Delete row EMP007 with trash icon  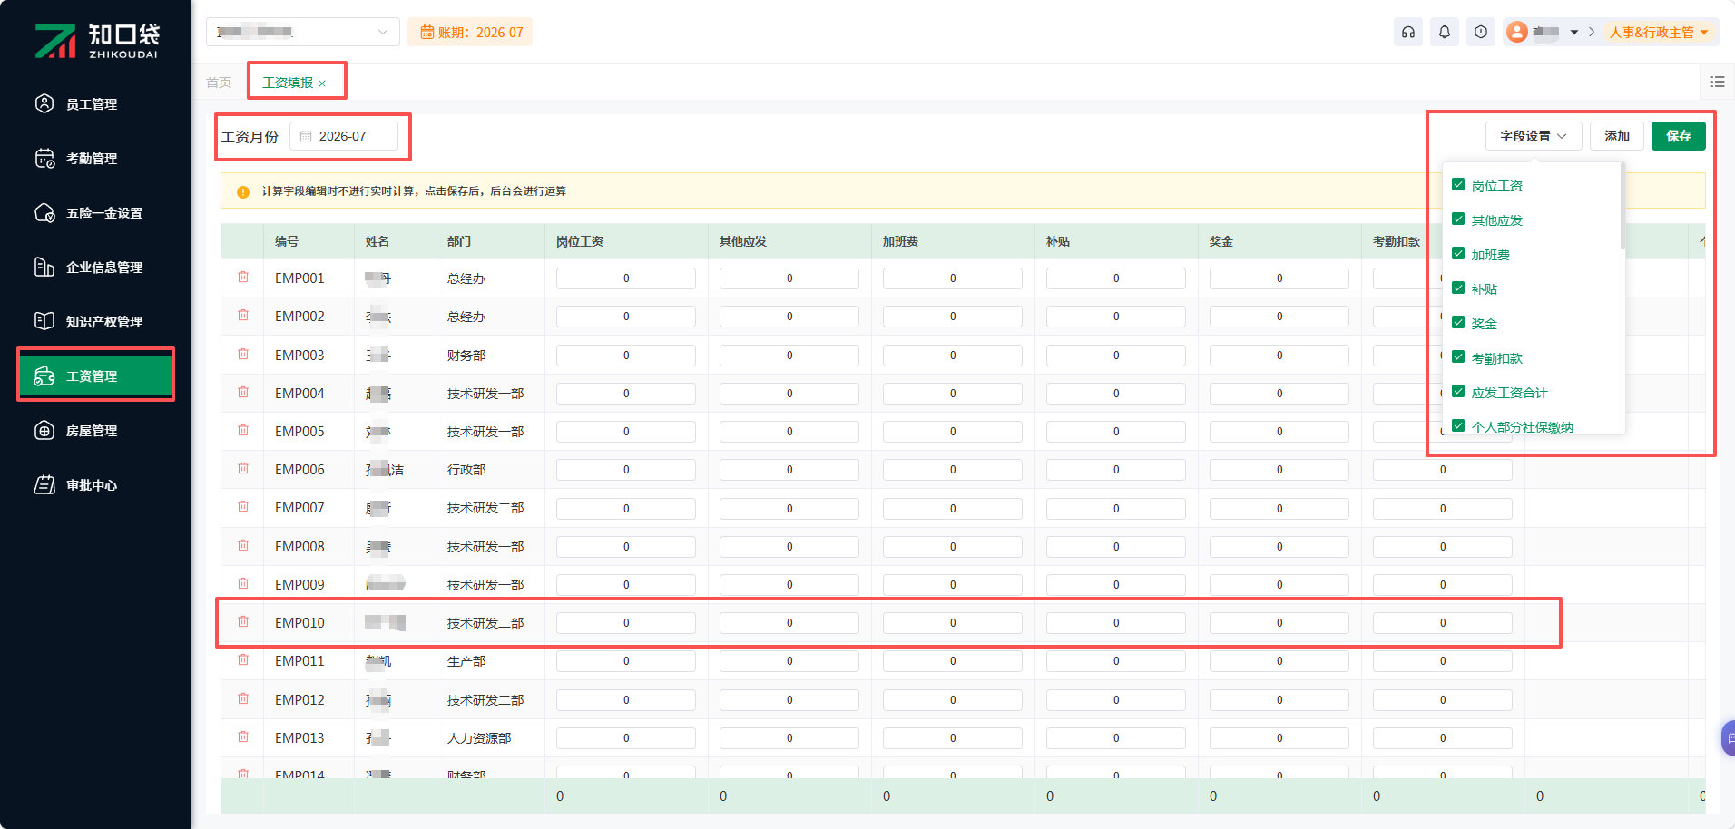pyautogui.click(x=243, y=506)
